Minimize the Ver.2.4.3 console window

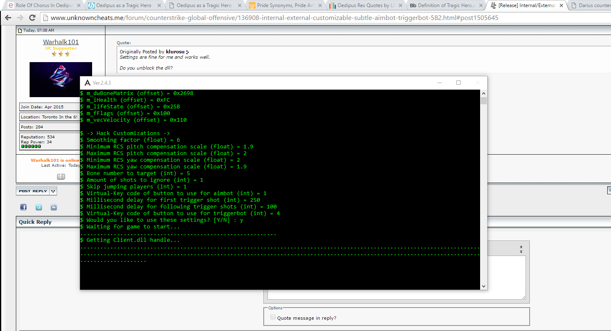pyautogui.click(x=439, y=83)
